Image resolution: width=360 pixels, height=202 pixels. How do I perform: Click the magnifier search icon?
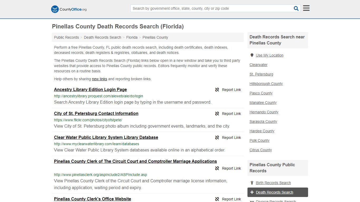click(296, 8)
